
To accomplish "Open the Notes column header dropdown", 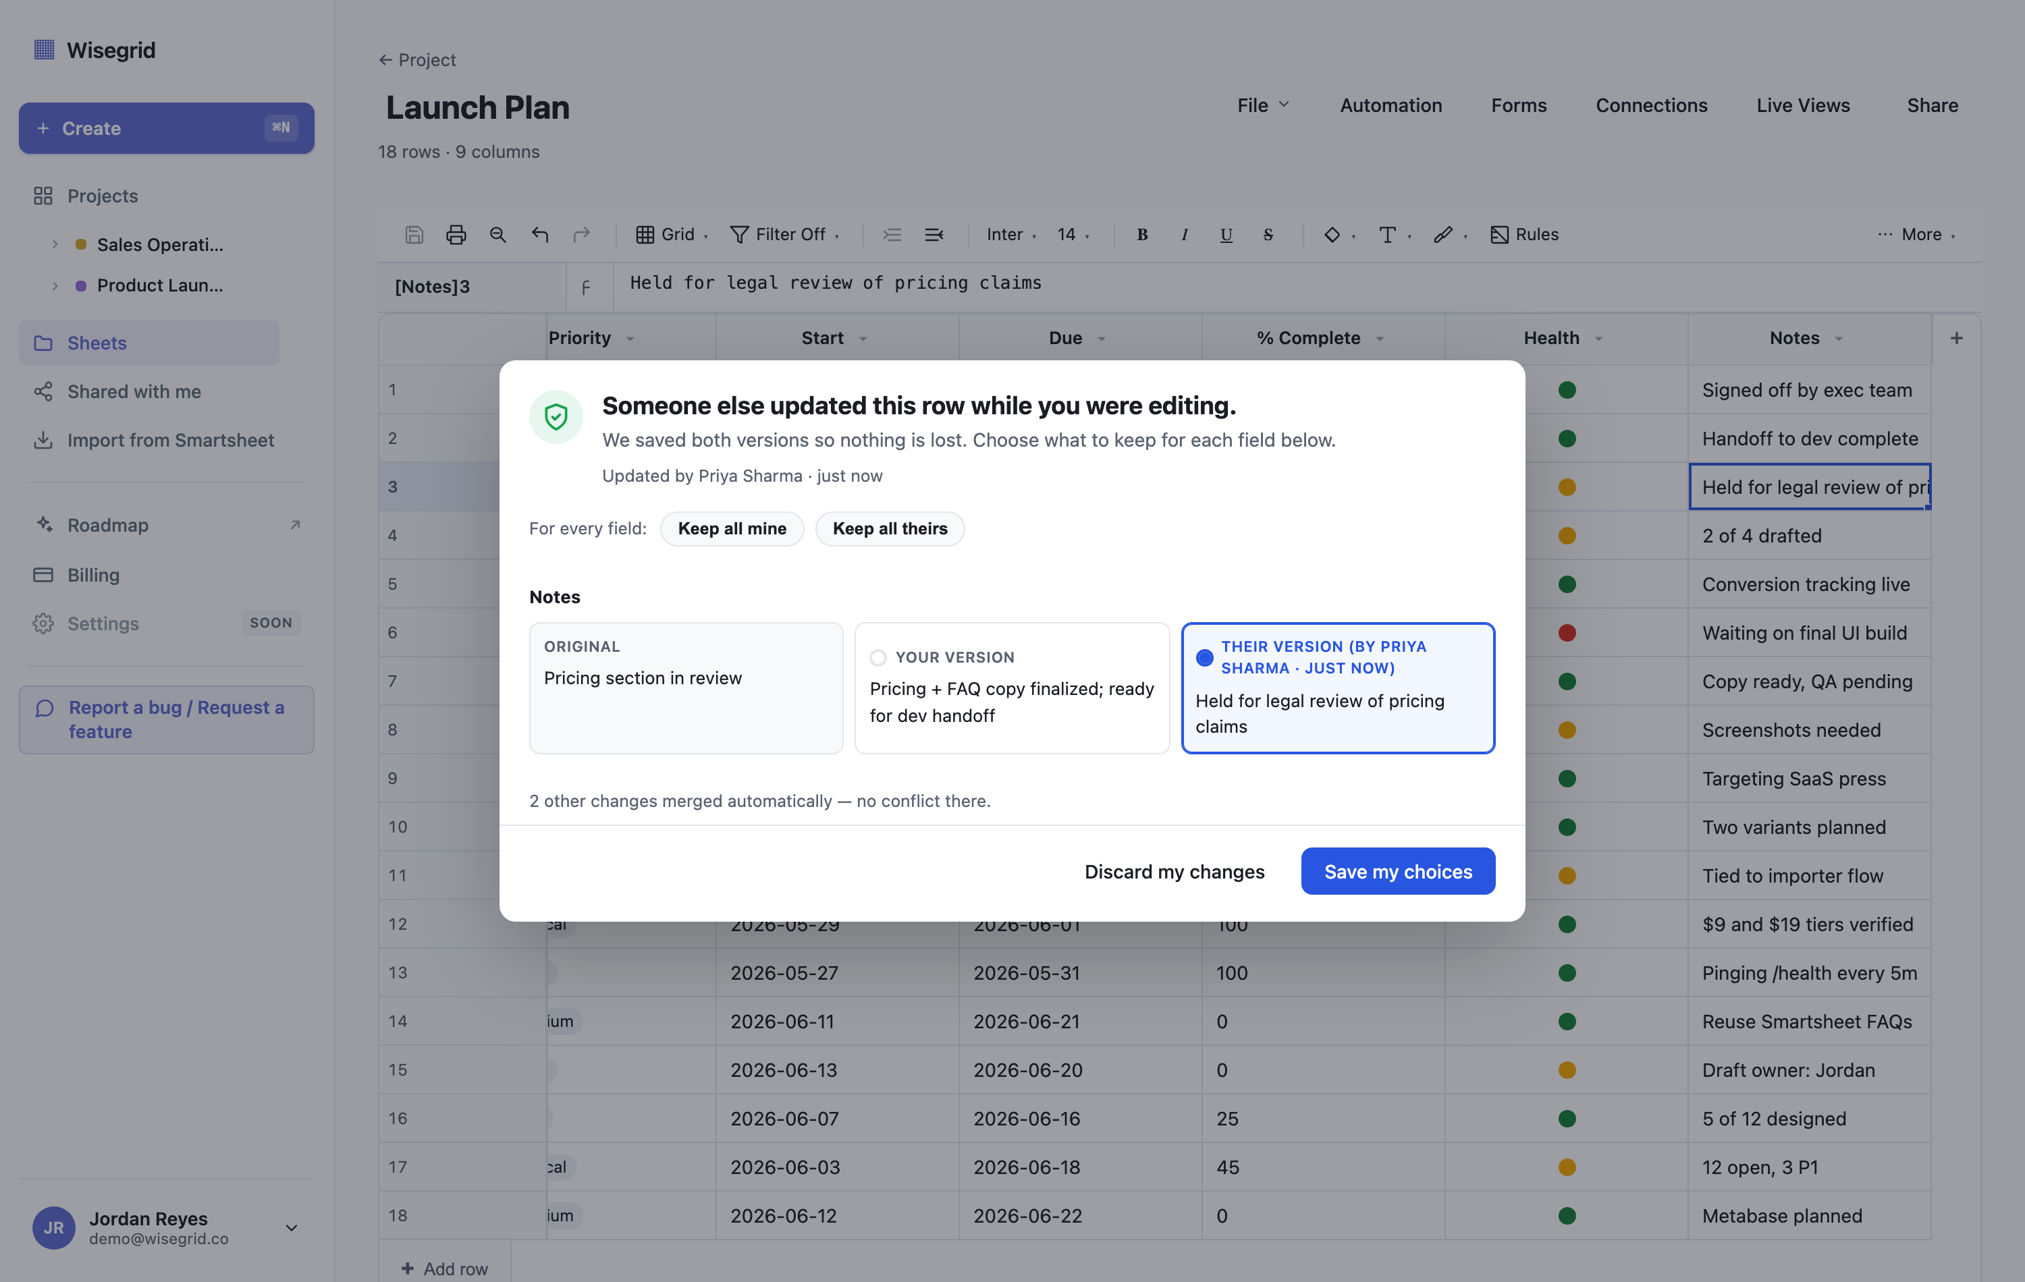I will click(x=1839, y=339).
